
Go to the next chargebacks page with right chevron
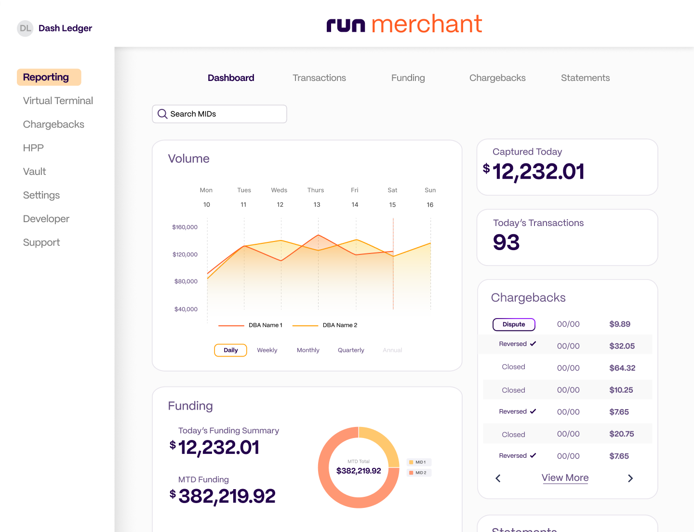[x=630, y=478]
